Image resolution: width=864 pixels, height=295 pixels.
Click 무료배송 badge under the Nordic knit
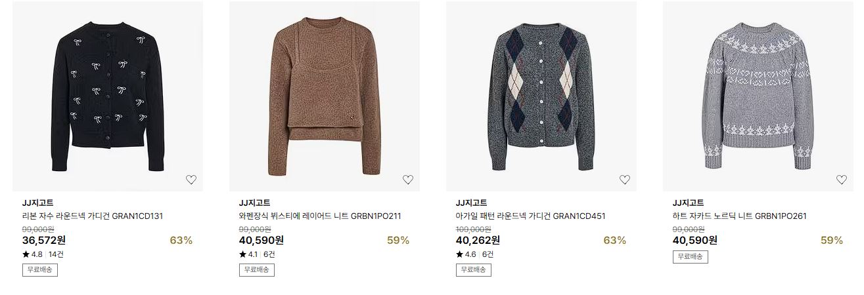[691, 256]
